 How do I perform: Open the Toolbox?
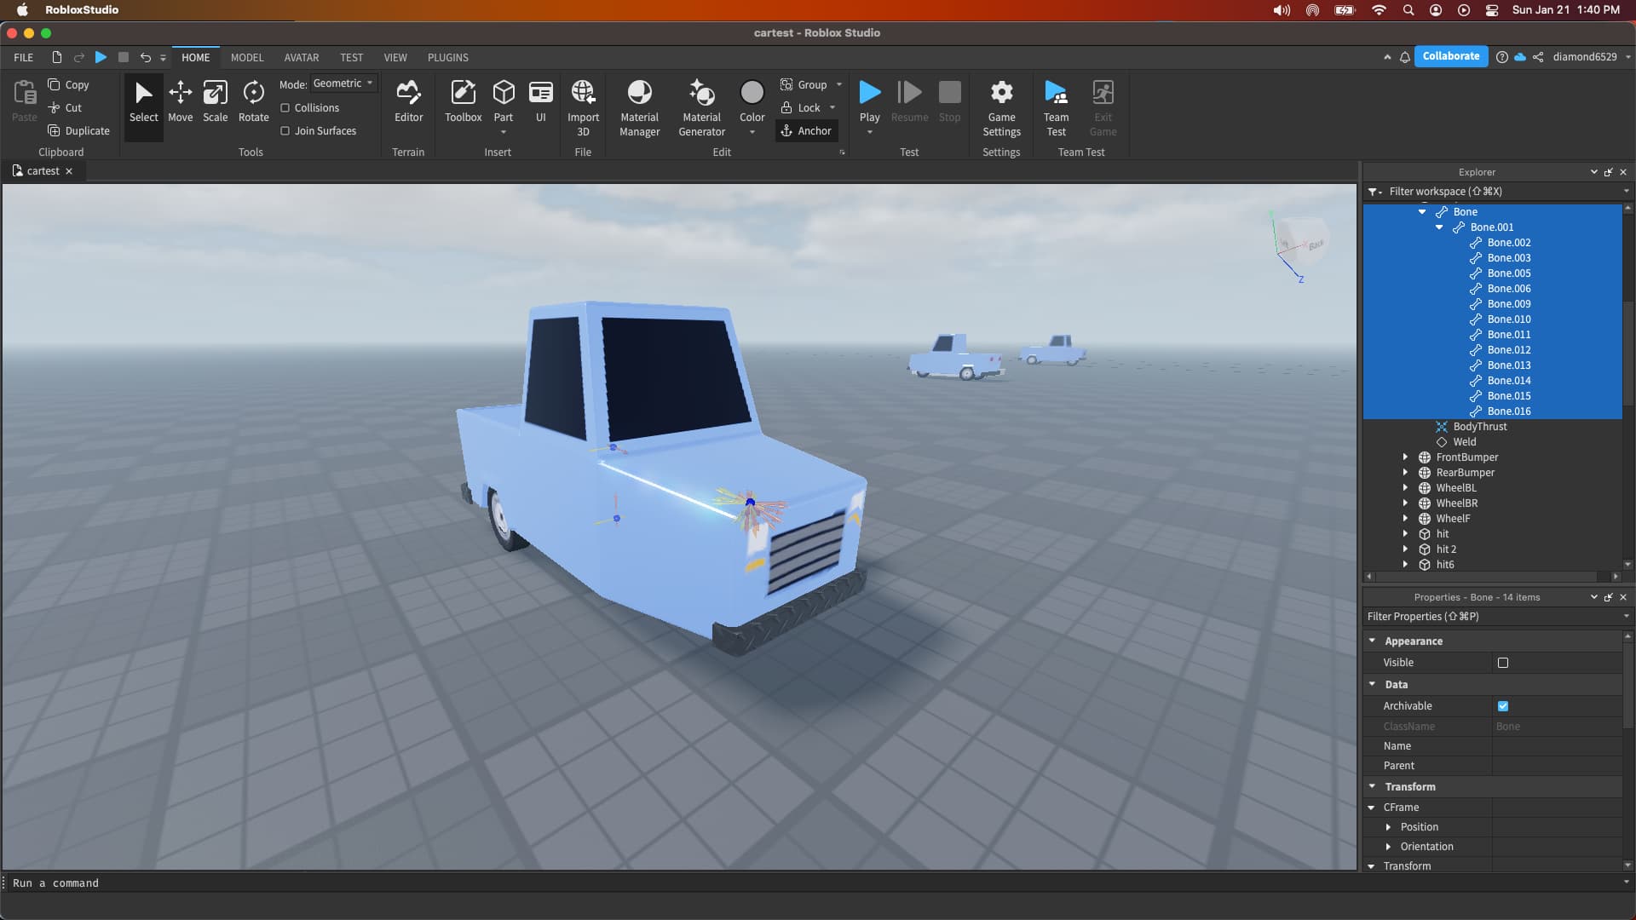coord(463,100)
